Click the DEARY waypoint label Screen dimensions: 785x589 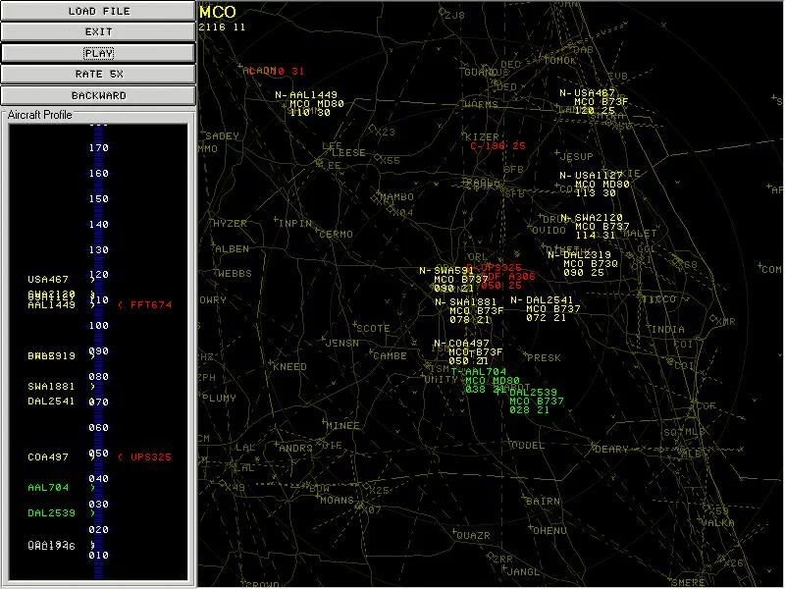point(610,449)
